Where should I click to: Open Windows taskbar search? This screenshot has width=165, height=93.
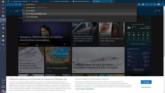pyautogui.click(x=3, y=5)
